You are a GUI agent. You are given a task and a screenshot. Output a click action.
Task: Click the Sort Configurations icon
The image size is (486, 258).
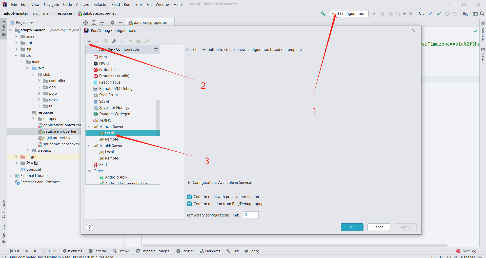(x=147, y=41)
